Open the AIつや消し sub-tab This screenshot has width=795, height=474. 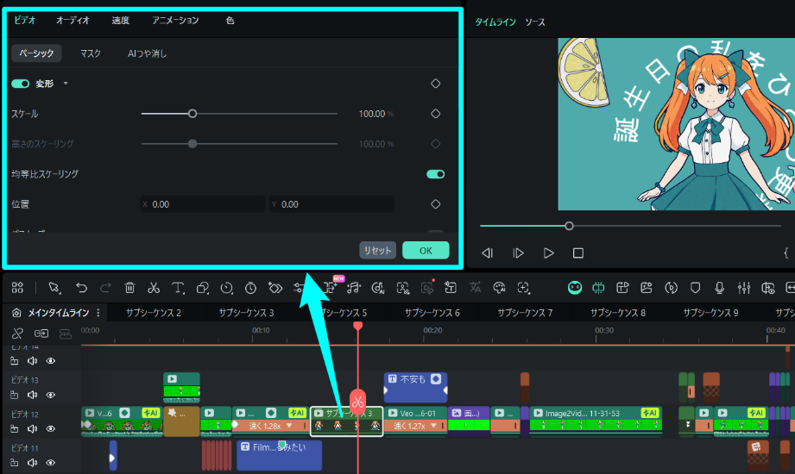147,53
